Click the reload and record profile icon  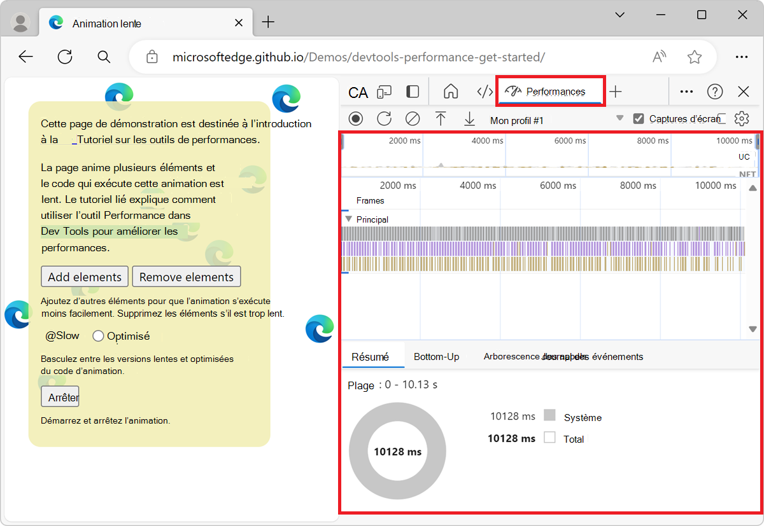pyautogui.click(x=384, y=119)
